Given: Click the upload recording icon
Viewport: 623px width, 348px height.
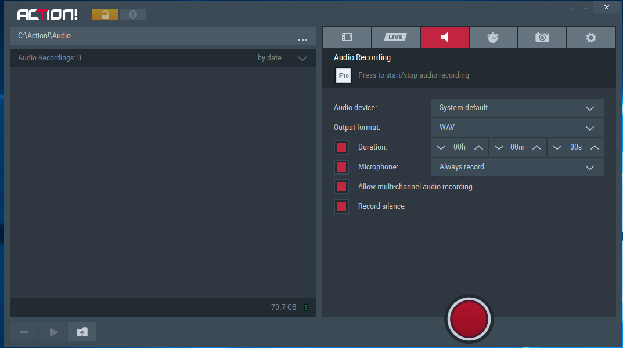Looking at the screenshot, I should point(82,332).
